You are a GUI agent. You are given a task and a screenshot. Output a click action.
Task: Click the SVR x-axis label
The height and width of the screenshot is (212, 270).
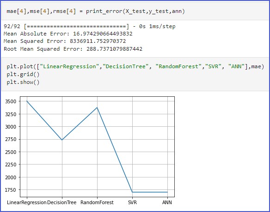click(x=132, y=203)
